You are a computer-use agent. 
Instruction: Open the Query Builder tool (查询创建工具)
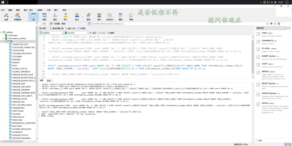pyautogui.click(x=56, y=28)
